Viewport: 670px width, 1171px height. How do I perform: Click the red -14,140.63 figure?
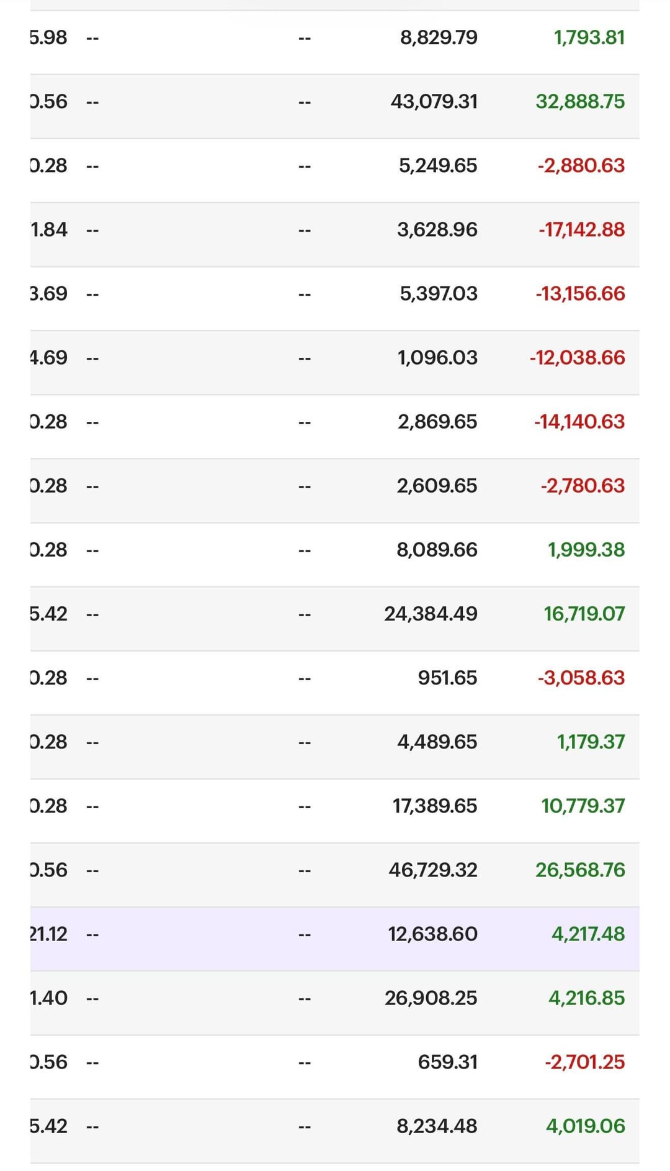579,422
